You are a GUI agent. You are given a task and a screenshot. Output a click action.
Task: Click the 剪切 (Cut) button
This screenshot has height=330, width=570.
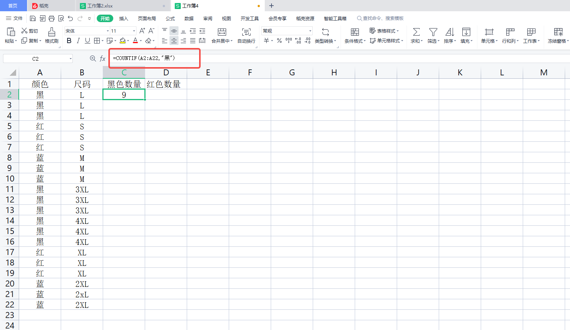click(30, 31)
